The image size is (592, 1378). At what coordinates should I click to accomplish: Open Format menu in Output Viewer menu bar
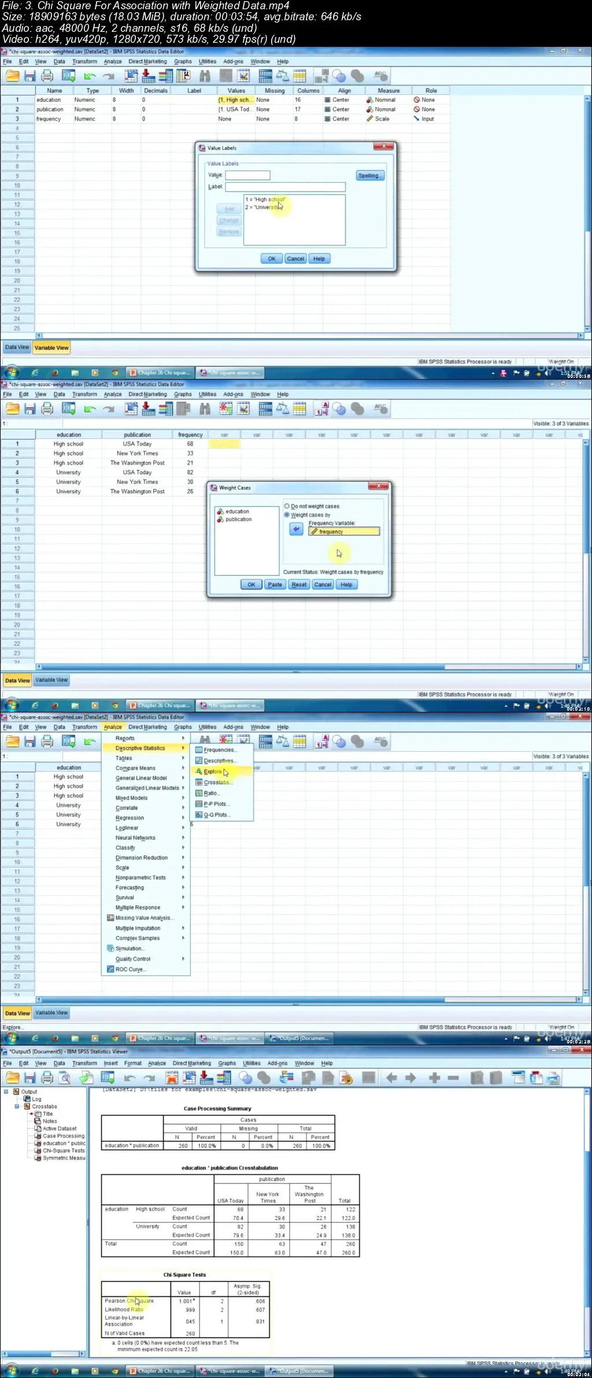(132, 1063)
